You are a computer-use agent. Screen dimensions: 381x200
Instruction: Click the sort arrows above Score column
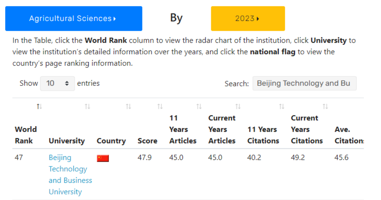click(x=160, y=106)
